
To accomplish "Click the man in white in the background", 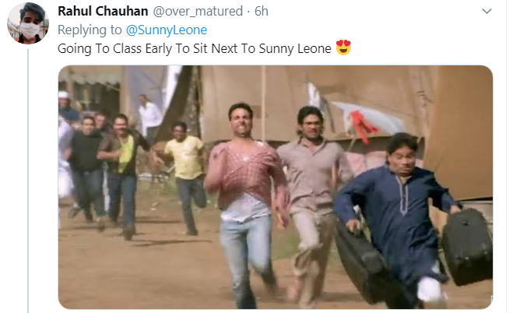I will 149,113.
